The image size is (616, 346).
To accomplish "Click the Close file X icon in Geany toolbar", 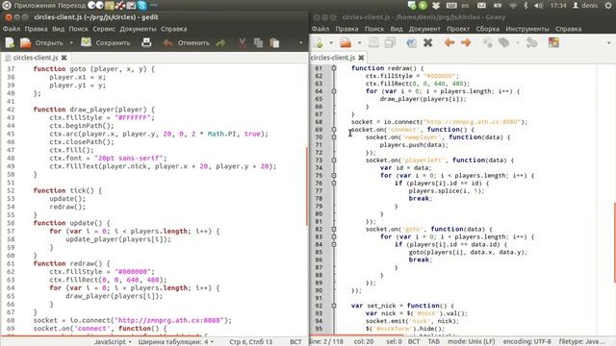I will [x=427, y=42].
